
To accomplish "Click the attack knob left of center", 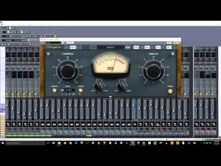I will click(x=99, y=86).
